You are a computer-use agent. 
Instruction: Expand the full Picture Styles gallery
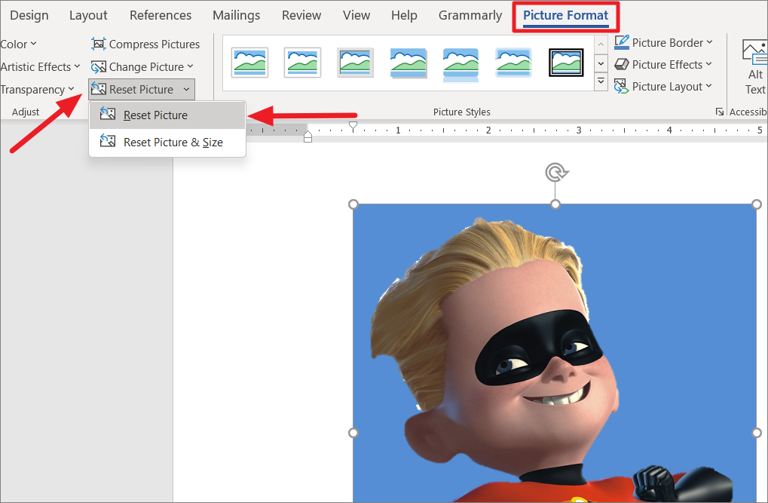coord(601,81)
